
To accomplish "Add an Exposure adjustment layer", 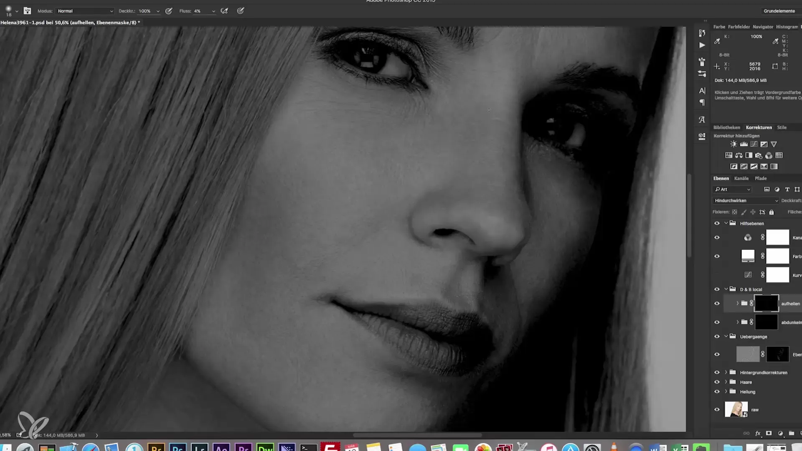I will [764, 144].
